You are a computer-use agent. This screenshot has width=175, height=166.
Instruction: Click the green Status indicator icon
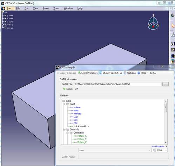coord(64,89)
